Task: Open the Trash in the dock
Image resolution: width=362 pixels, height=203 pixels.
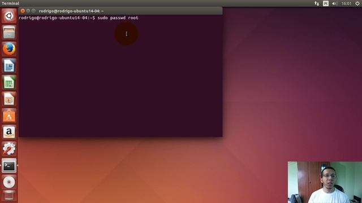Action: tap(9, 196)
